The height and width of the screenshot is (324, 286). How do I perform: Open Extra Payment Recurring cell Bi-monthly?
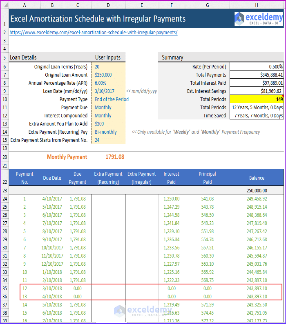coord(108,132)
